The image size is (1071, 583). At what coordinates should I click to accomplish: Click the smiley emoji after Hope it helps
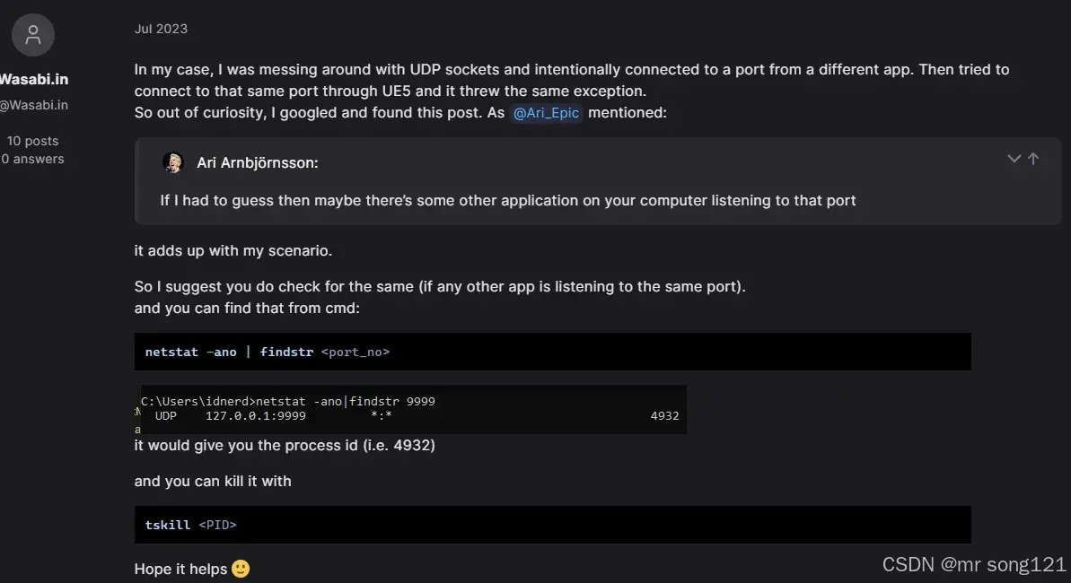click(x=240, y=568)
